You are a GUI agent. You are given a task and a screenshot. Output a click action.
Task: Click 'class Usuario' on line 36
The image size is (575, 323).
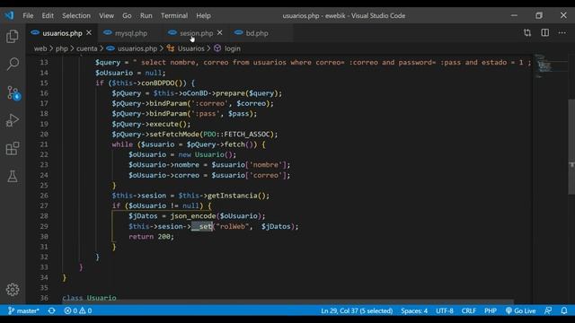pos(89,298)
